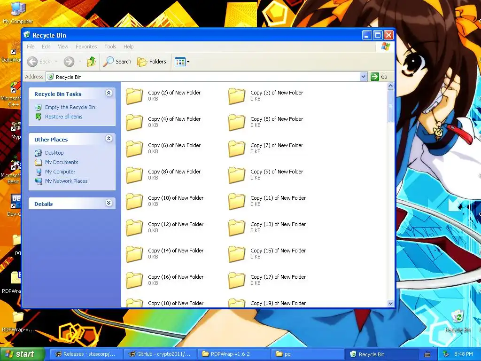The image size is (481, 361).
Task: Open the Edit menu
Action: [x=46, y=47]
